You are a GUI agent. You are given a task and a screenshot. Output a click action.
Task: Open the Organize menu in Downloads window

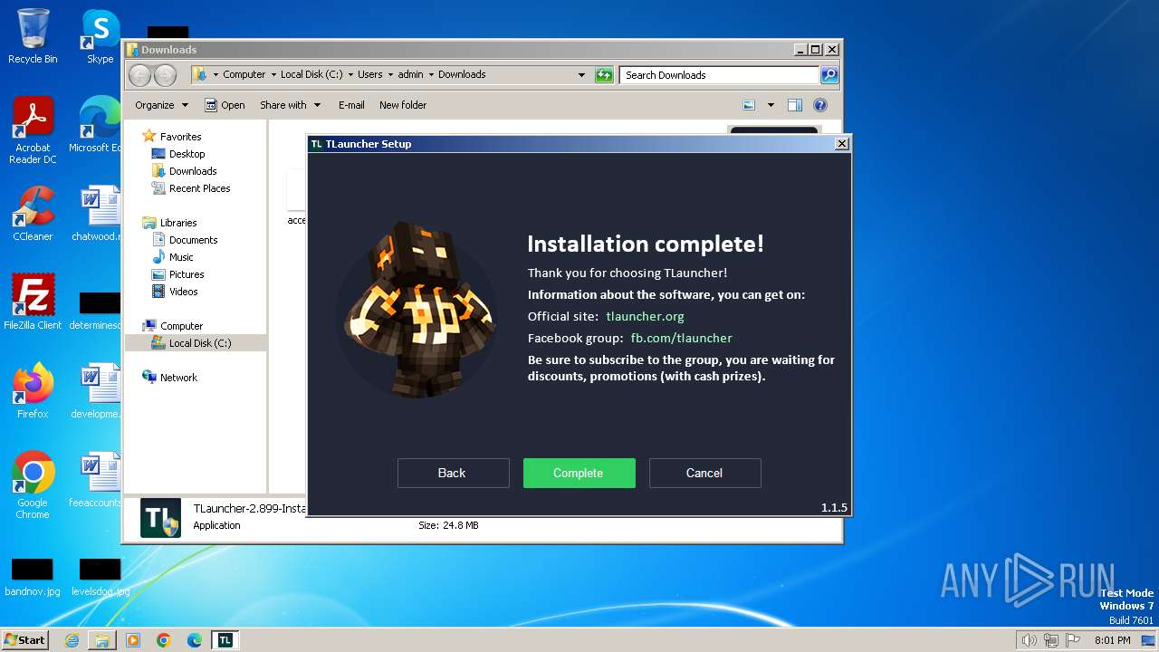click(x=161, y=105)
